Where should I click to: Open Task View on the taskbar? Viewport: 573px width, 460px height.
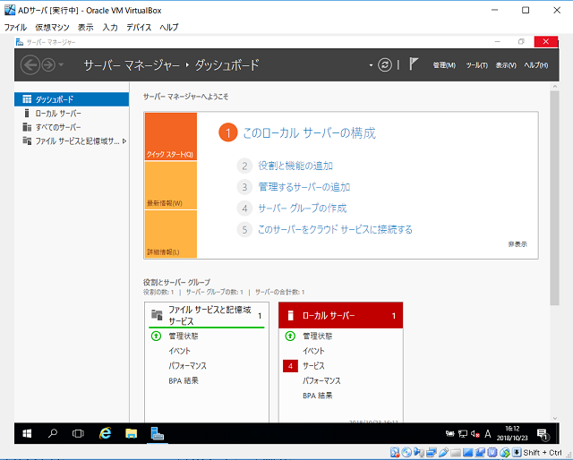click(78, 434)
